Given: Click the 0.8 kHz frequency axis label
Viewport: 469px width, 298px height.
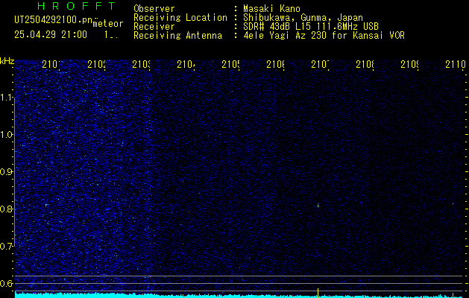Looking at the screenshot, I should click(x=7, y=209).
